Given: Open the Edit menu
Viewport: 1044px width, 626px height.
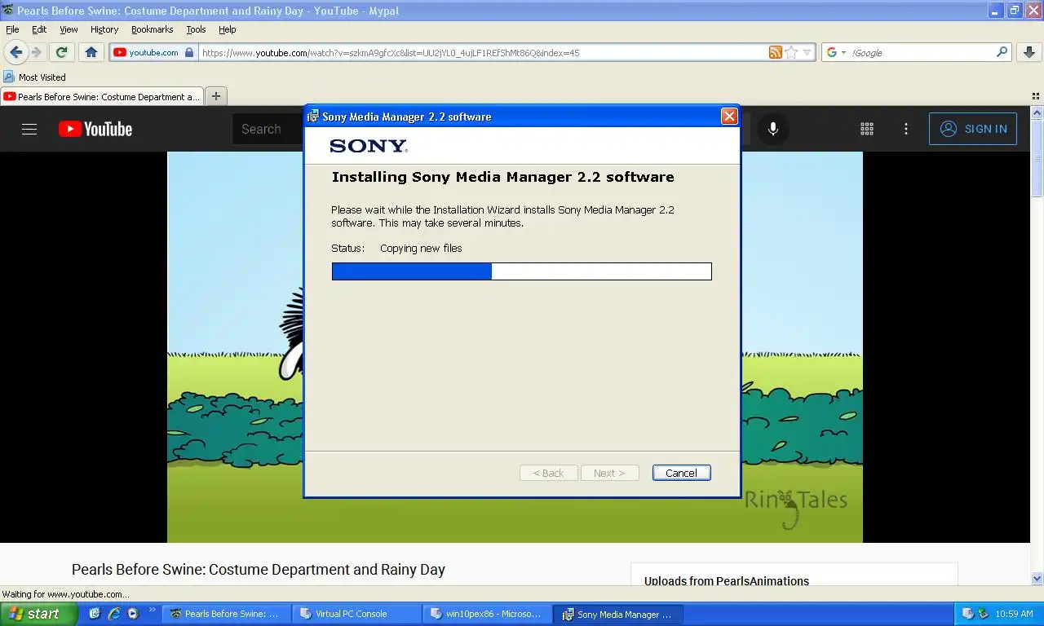Looking at the screenshot, I should [39, 29].
